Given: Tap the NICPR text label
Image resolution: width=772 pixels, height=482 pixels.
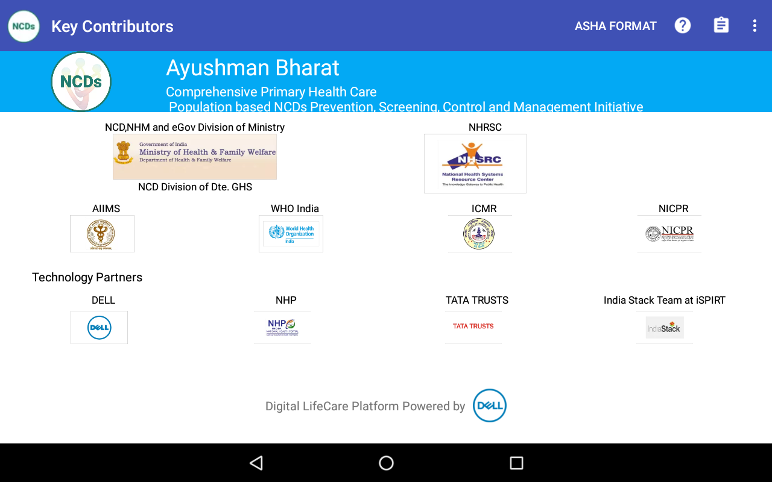Looking at the screenshot, I should pyautogui.click(x=674, y=208).
